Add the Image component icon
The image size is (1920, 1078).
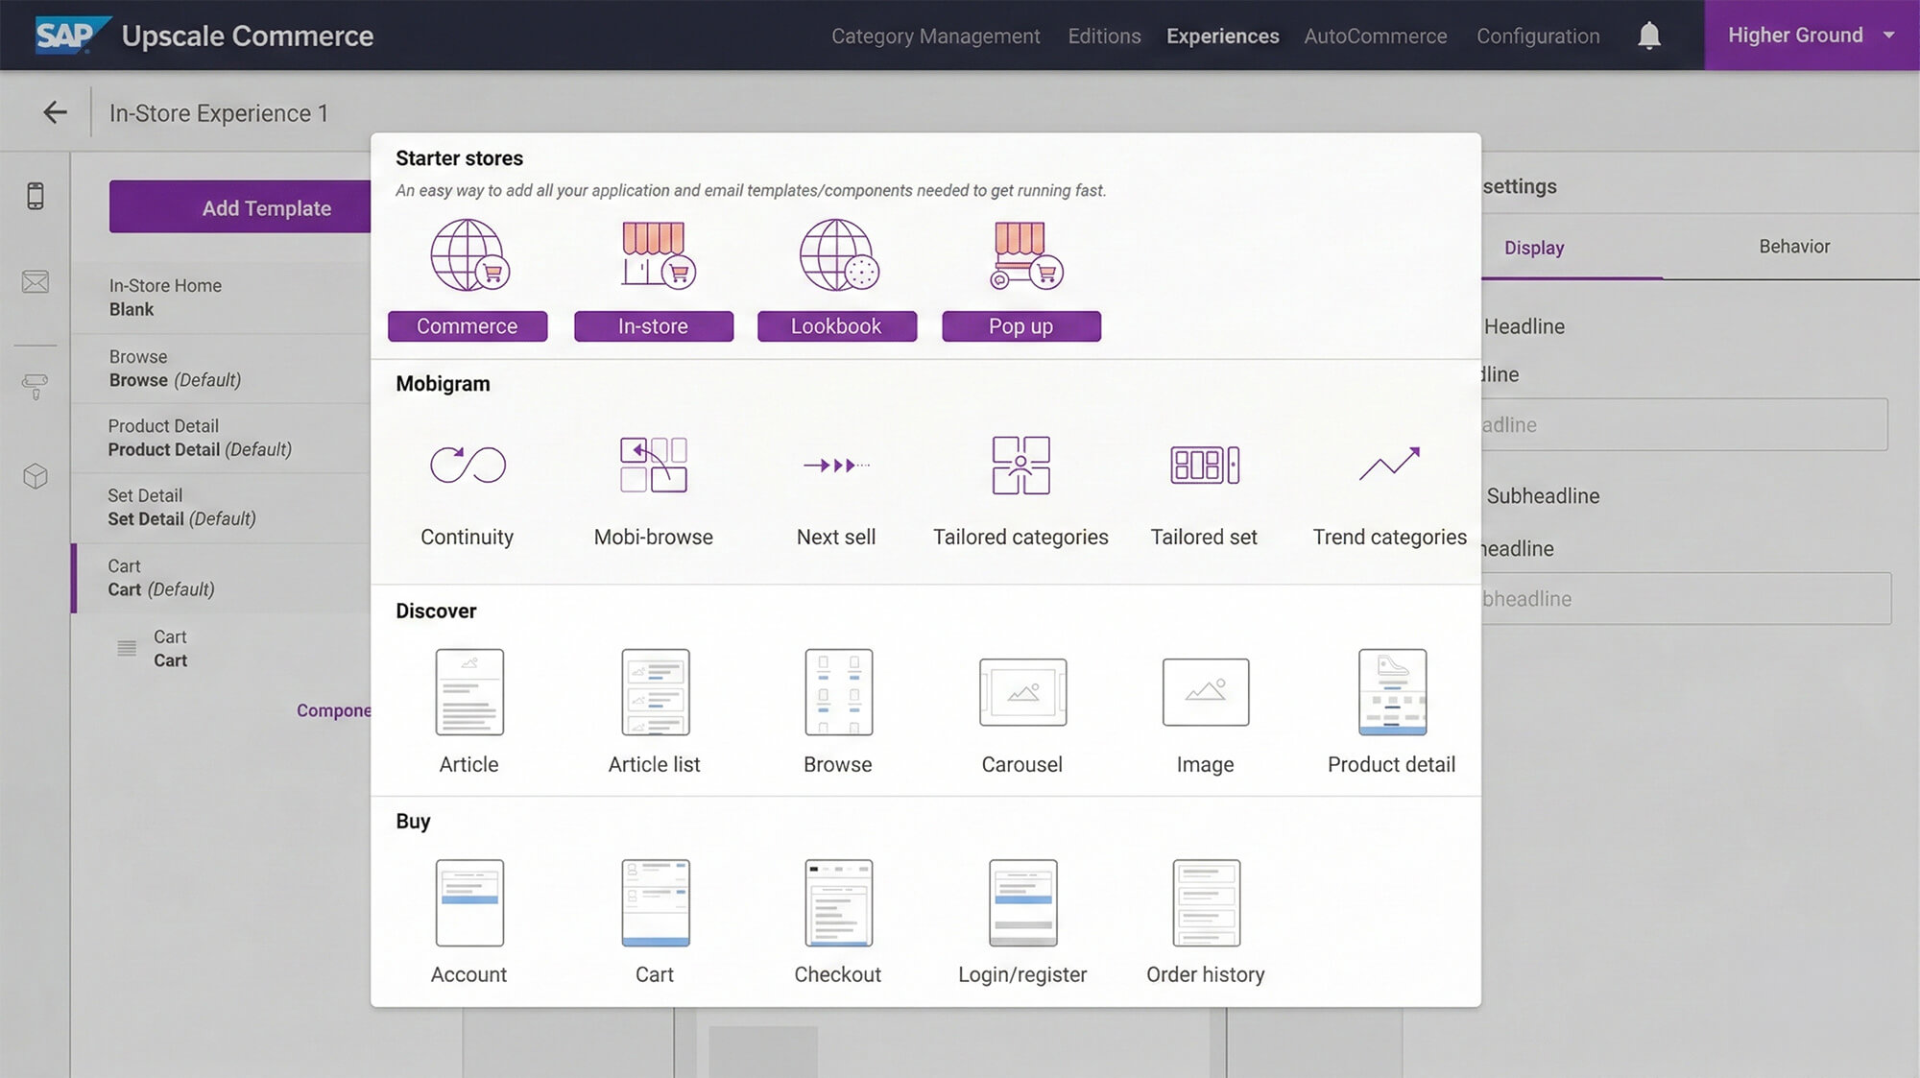click(x=1206, y=692)
